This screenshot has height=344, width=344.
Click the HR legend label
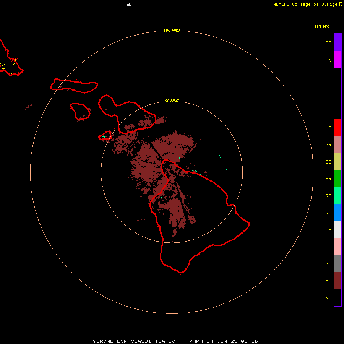[328, 179]
